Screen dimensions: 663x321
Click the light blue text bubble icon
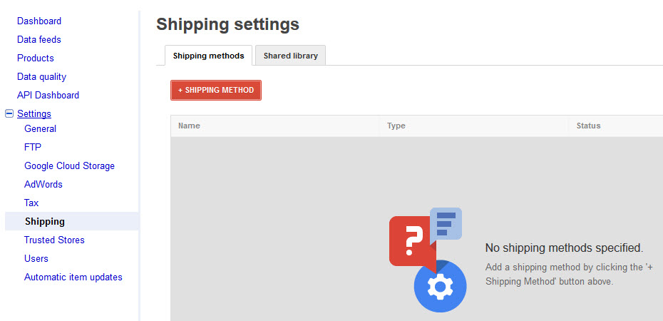click(446, 224)
